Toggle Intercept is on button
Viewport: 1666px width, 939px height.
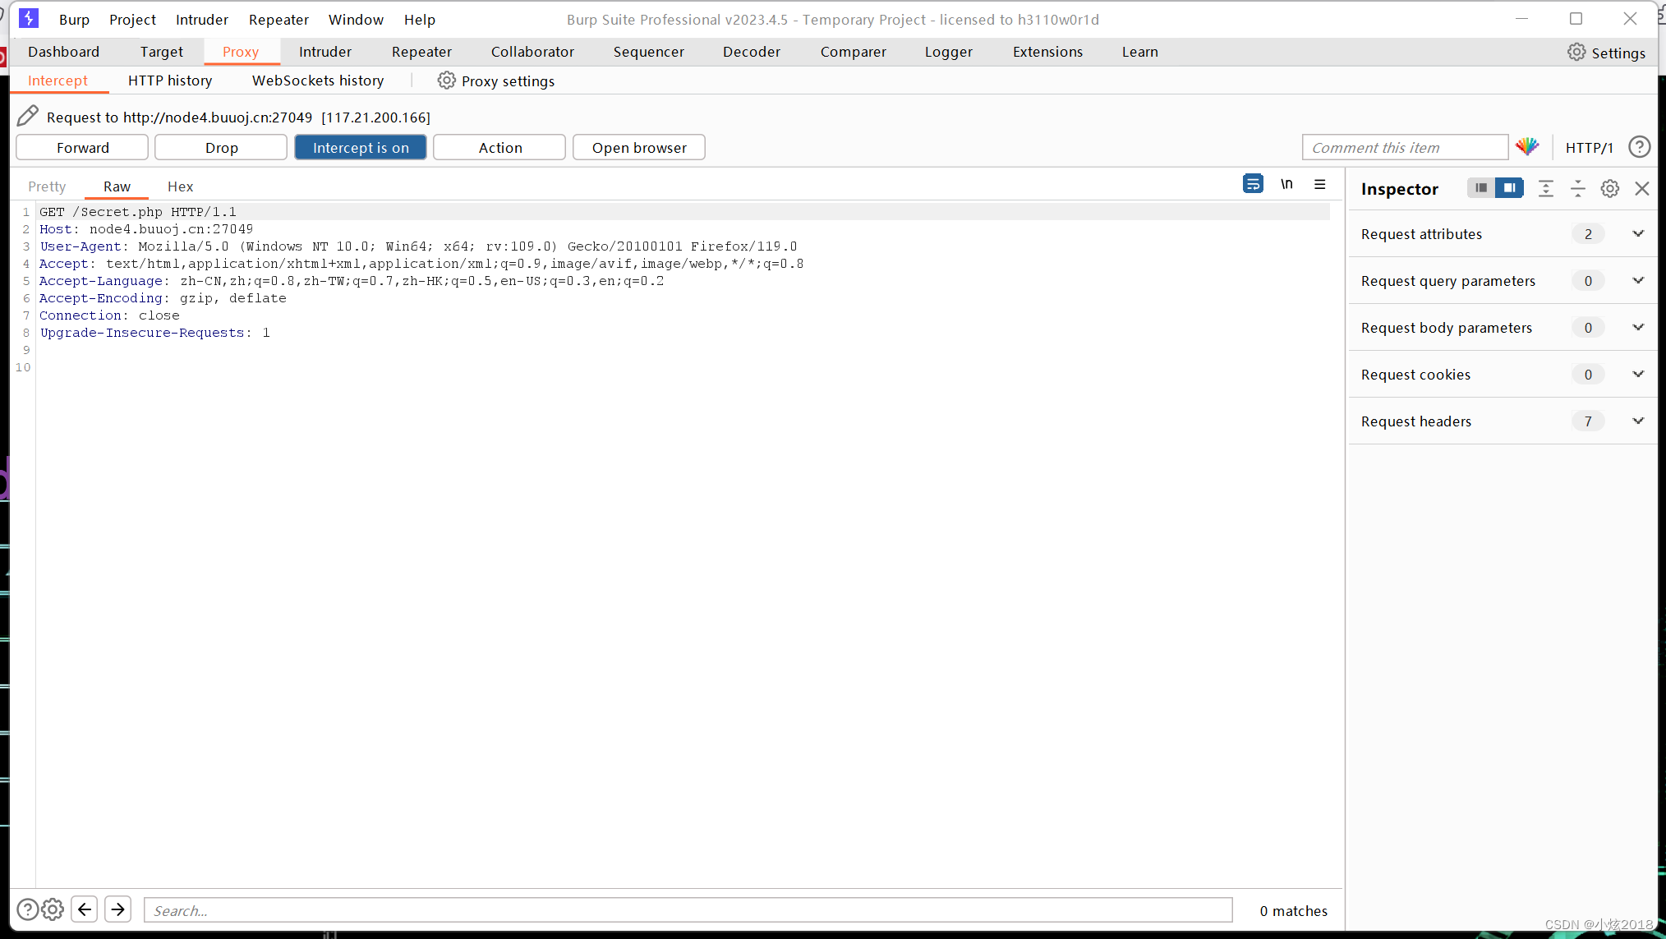pos(361,146)
